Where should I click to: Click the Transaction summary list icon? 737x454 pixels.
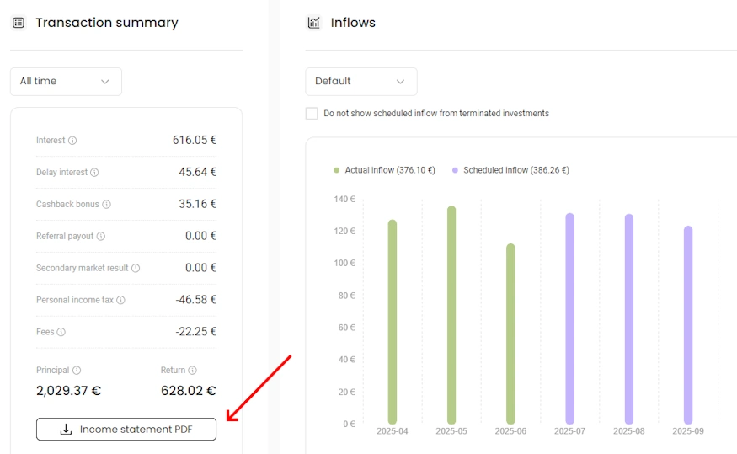click(x=19, y=23)
